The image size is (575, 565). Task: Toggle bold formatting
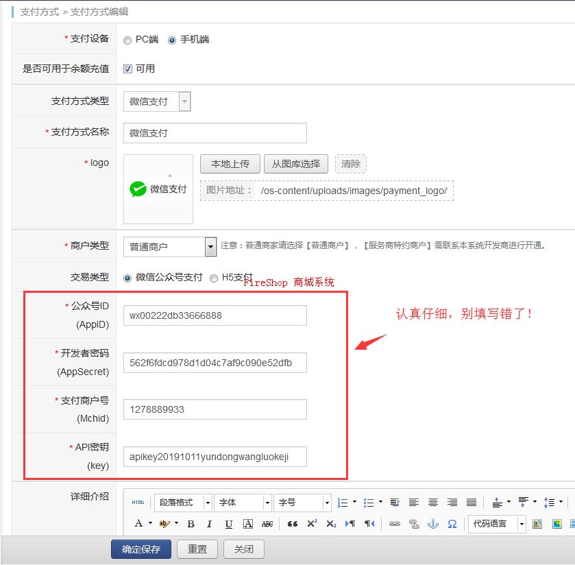click(191, 524)
